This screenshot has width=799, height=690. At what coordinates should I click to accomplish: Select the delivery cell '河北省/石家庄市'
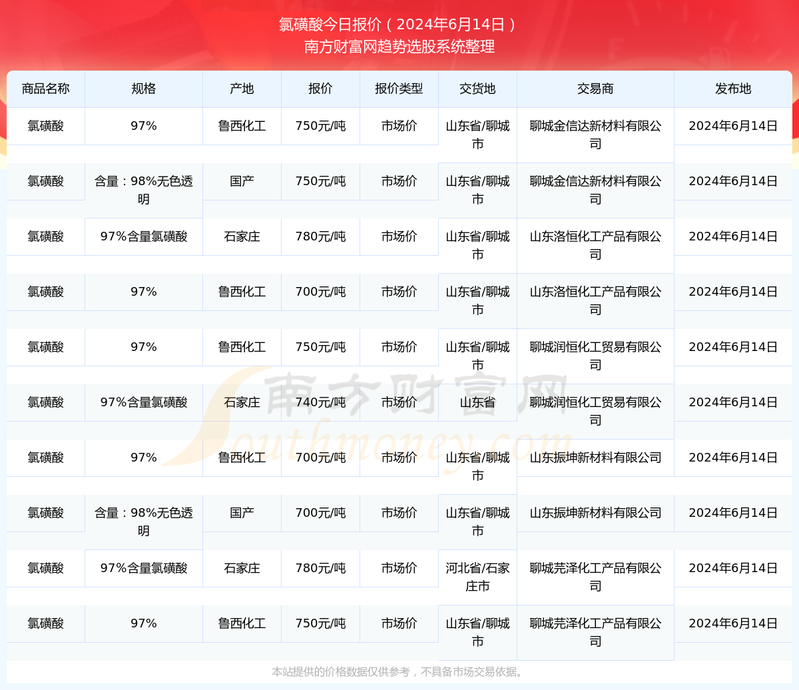pyautogui.click(x=477, y=577)
